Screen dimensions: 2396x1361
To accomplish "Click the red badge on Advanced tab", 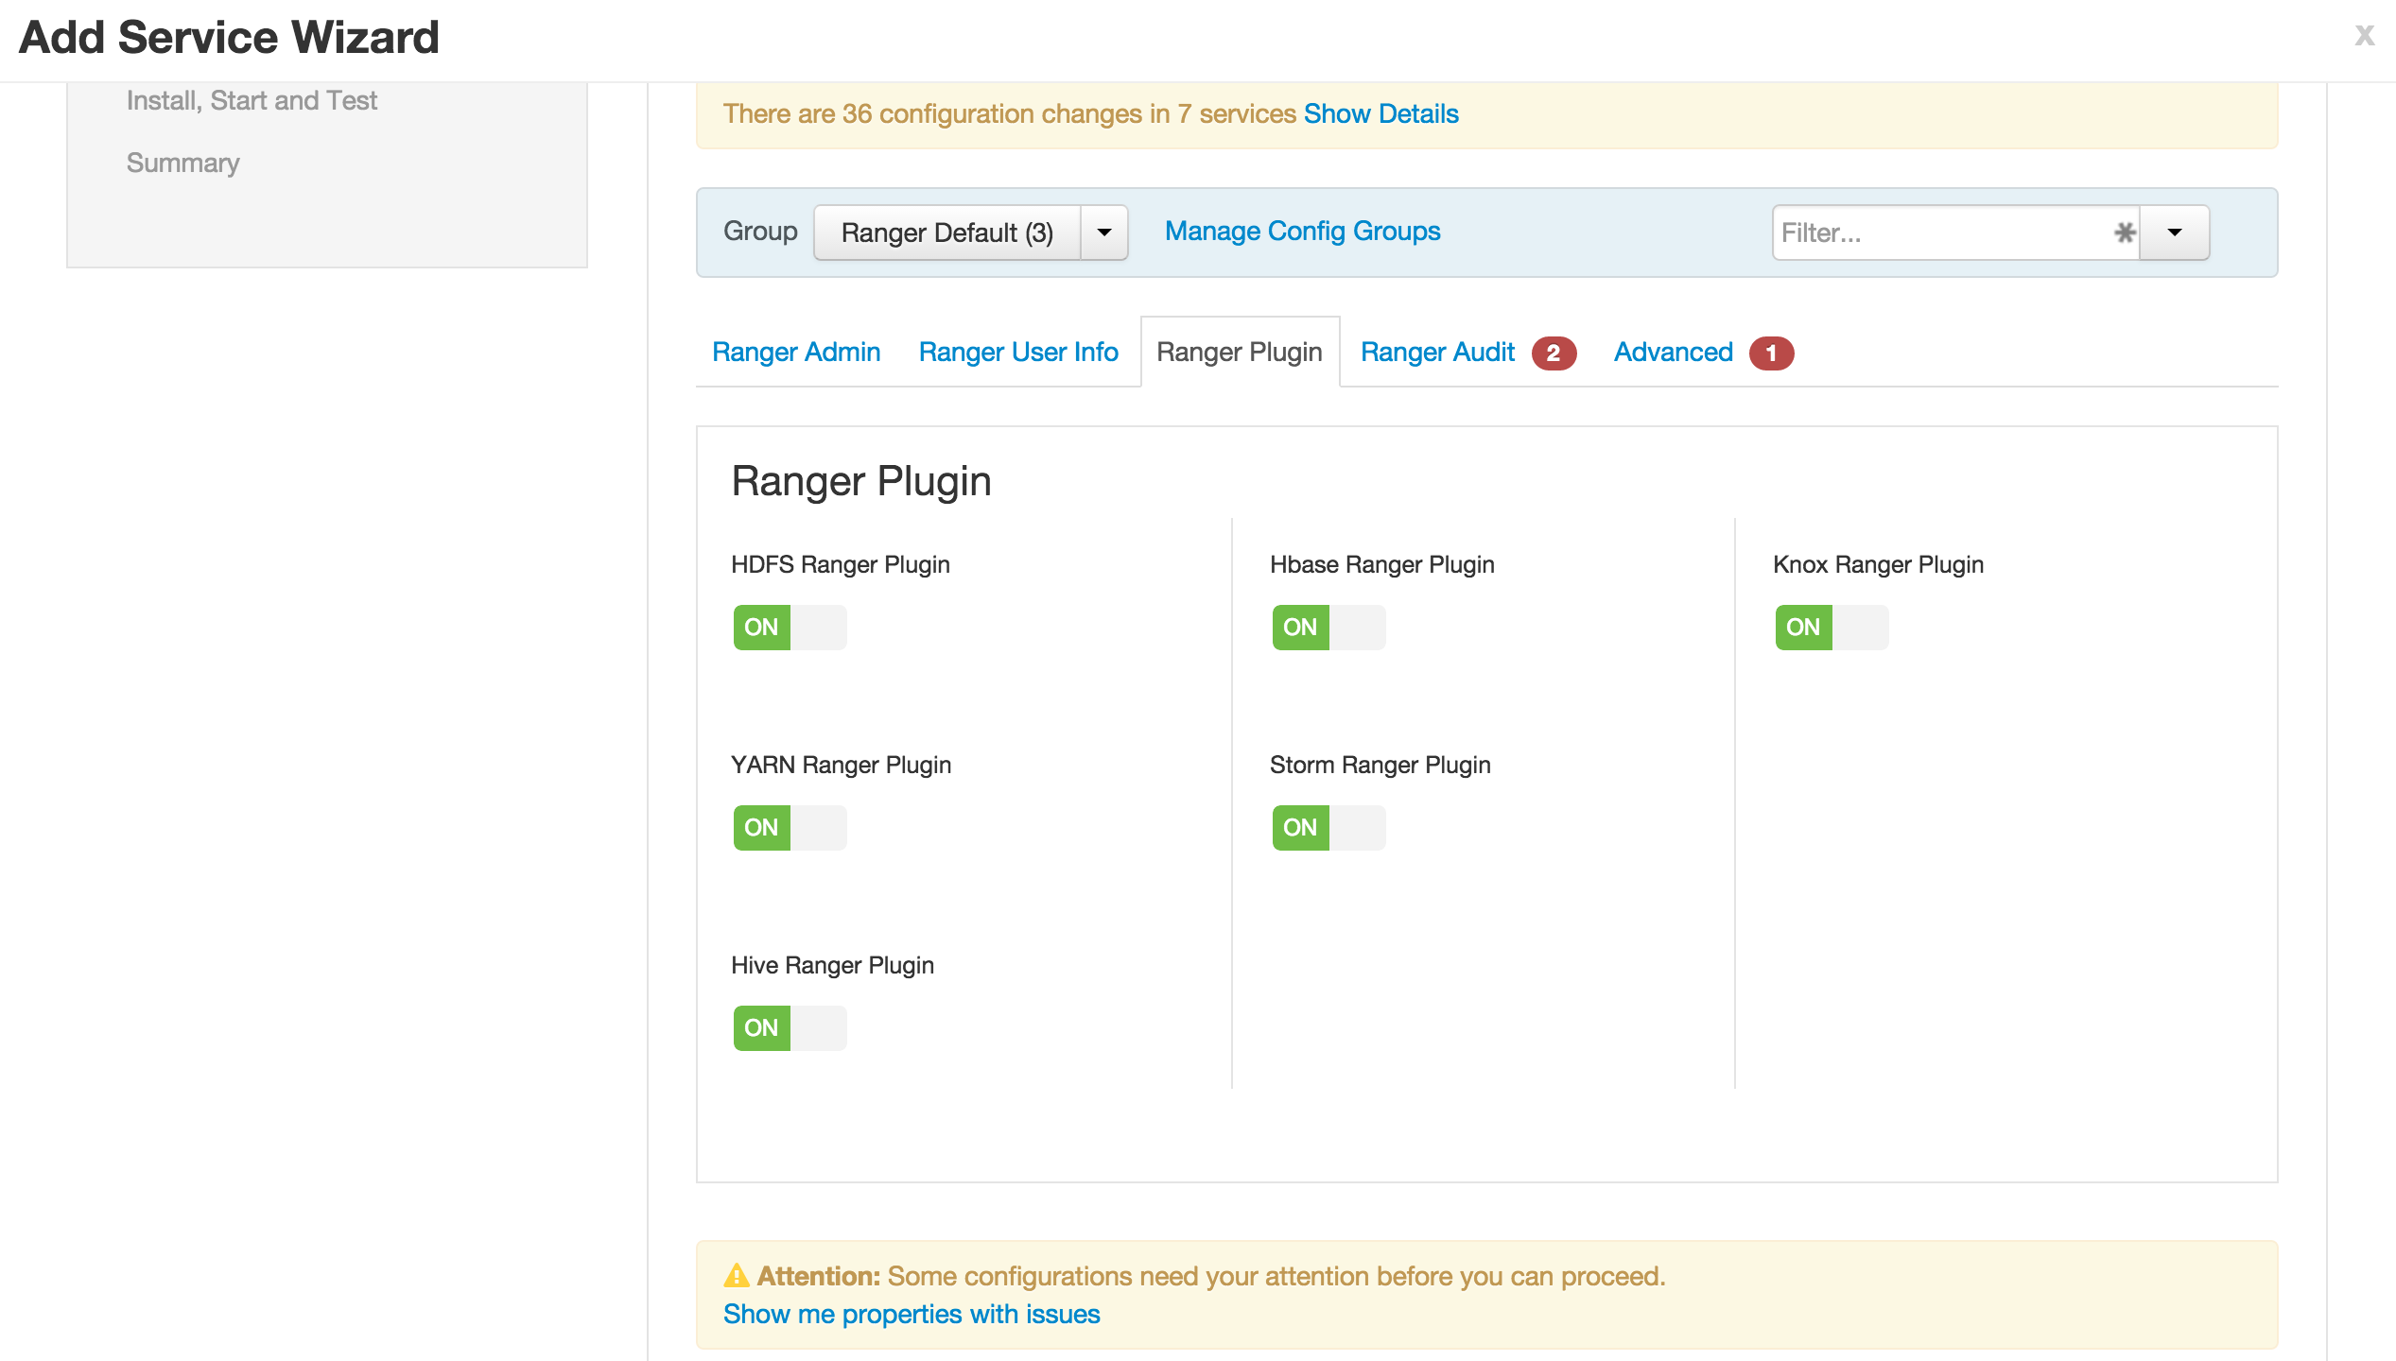I will 1770,353.
